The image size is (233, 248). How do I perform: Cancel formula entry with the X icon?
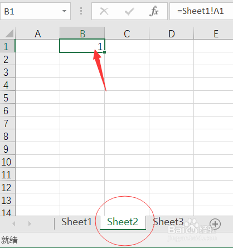click(104, 11)
